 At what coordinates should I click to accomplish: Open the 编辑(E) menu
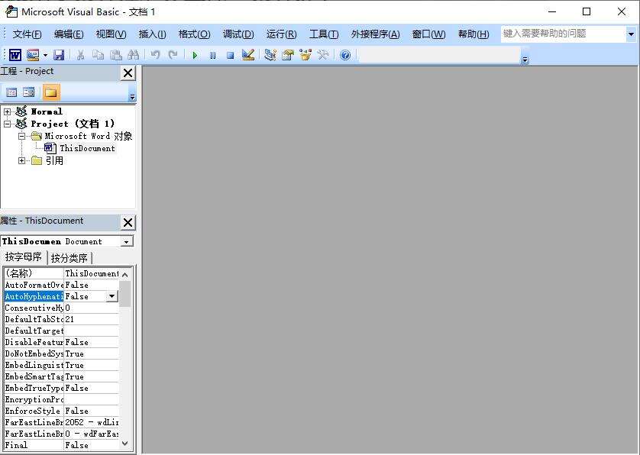[x=69, y=34]
